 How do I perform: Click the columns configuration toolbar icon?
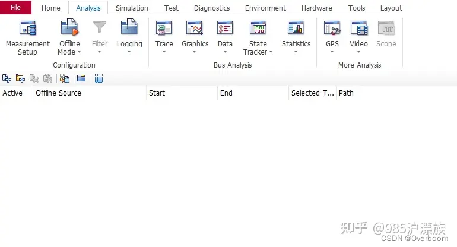(x=99, y=78)
